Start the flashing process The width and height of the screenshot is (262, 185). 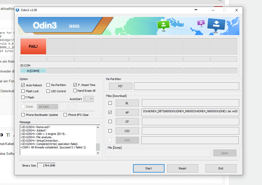point(149,168)
